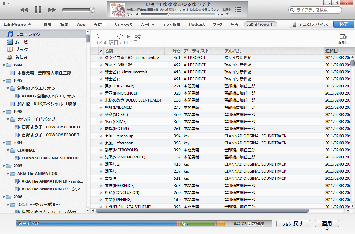This screenshot has height=234, width=355.
Task: Go back to the previous track
Action: [x=24, y=10]
